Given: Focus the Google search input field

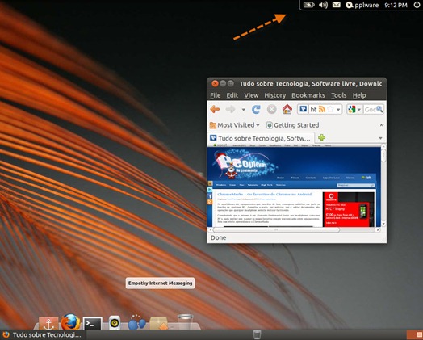Looking at the screenshot, I should [370, 109].
